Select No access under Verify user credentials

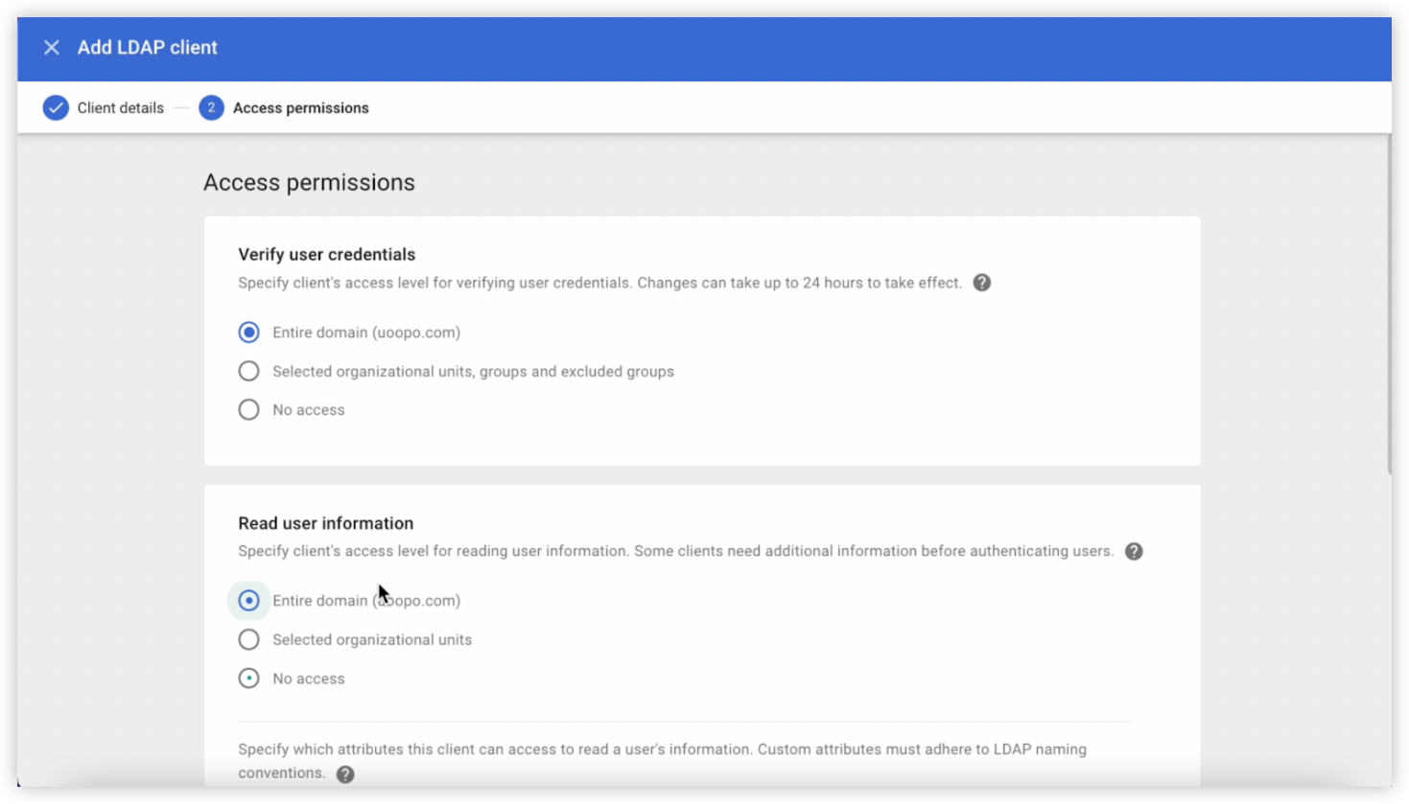(248, 410)
